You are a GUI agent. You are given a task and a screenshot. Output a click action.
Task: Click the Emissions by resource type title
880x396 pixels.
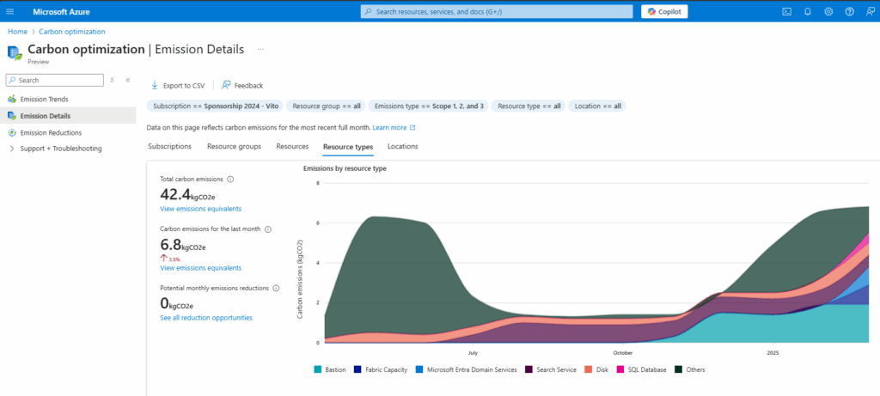(x=345, y=168)
